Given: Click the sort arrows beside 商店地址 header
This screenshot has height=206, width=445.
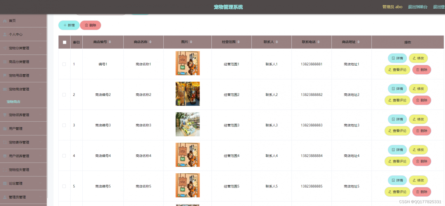Looking at the screenshot, I should [359, 42].
